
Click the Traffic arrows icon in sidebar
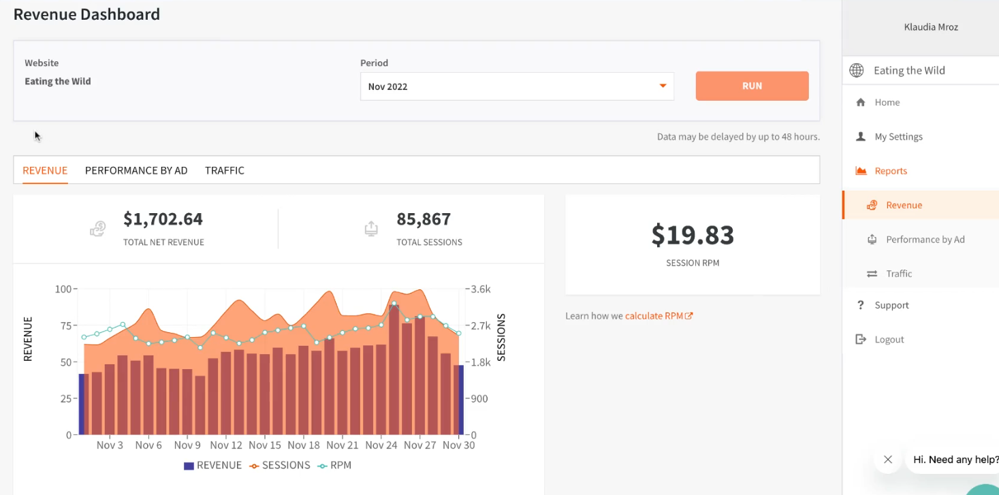(x=872, y=274)
